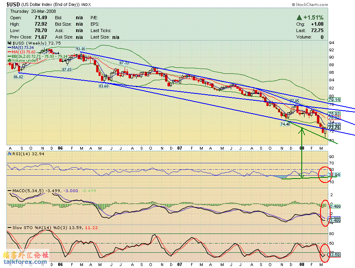355x268 pixels.
Task: Select the date Thursday 20-Mar-2008
Action: (x=33, y=11)
